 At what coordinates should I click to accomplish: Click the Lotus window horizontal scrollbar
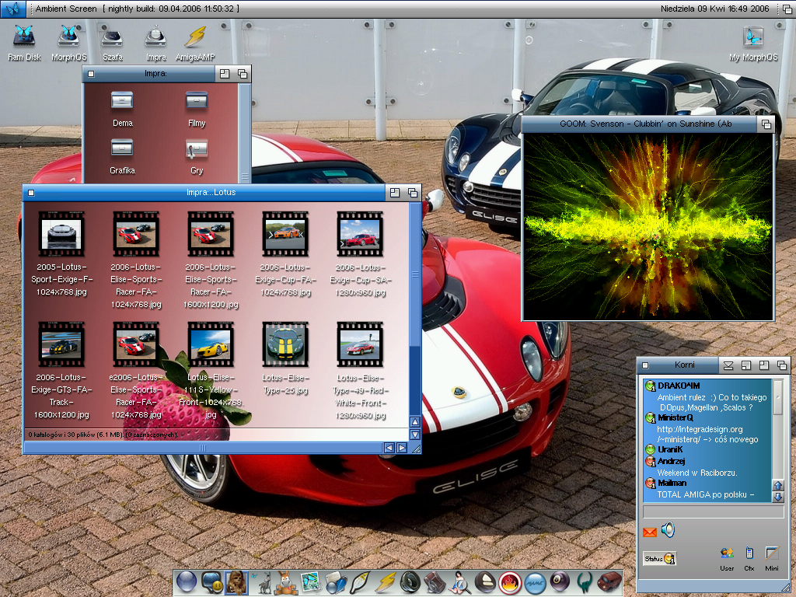pyautogui.click(x=203, y=448)
